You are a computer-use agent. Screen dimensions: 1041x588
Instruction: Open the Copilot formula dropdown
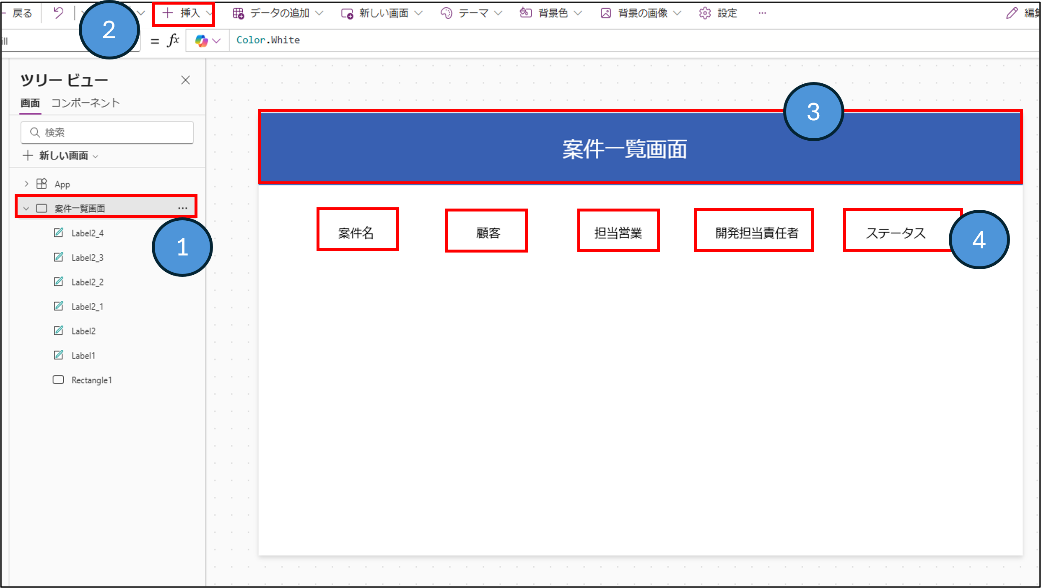pyautogui.click(x=208, y=41)
